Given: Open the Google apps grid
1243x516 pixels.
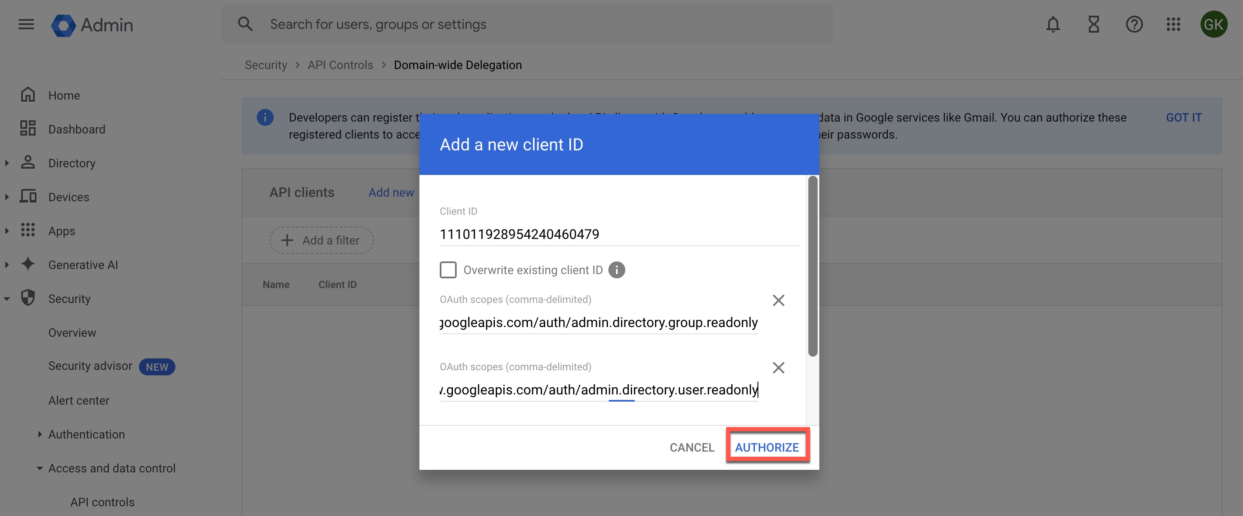Looking at the screenshot, I should [x=1173, y=24].
